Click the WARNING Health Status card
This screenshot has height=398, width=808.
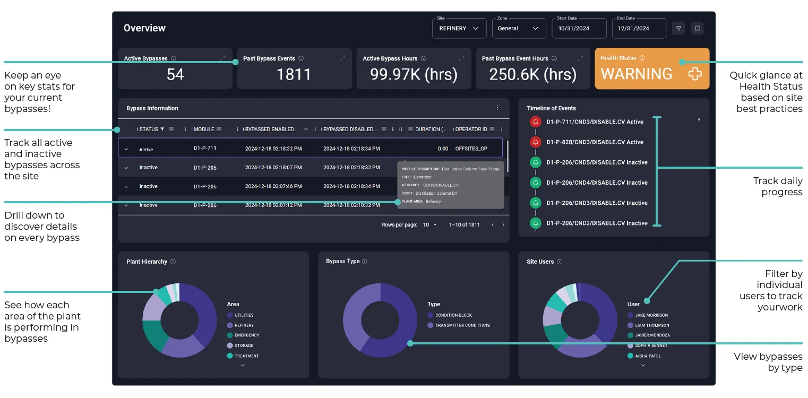point(652,68)
